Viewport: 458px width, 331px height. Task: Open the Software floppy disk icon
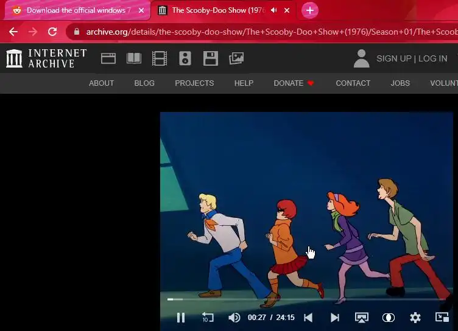click(211, 58)
